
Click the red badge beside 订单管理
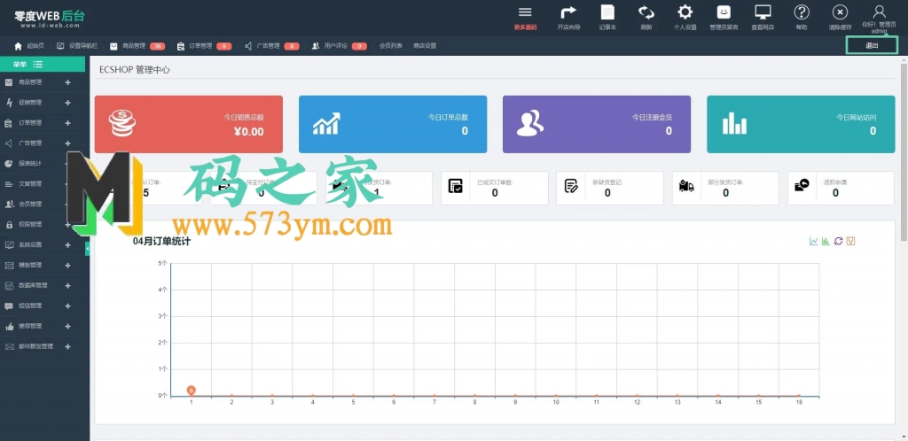(224, 46)
